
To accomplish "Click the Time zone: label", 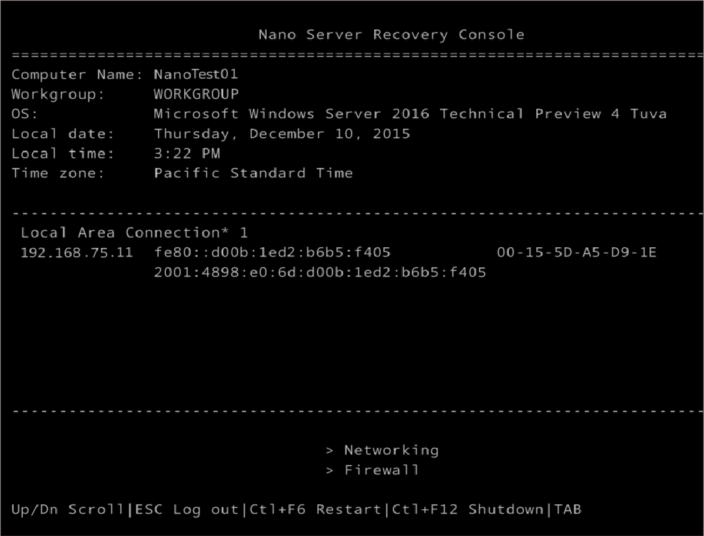I will (58, 173).
